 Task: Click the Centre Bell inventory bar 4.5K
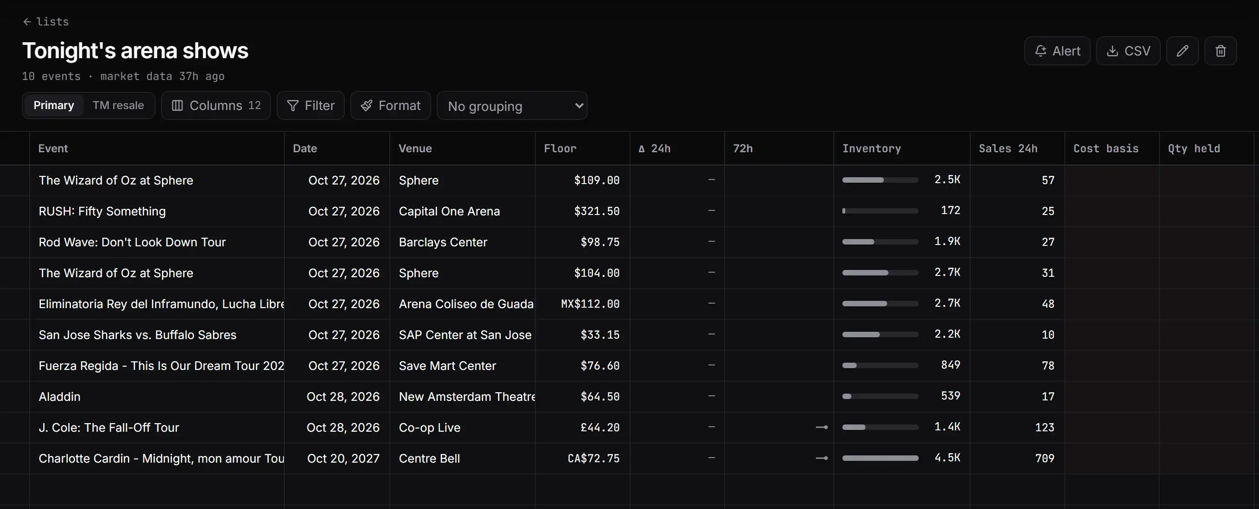pyautogui.click(x=880, y=458)
